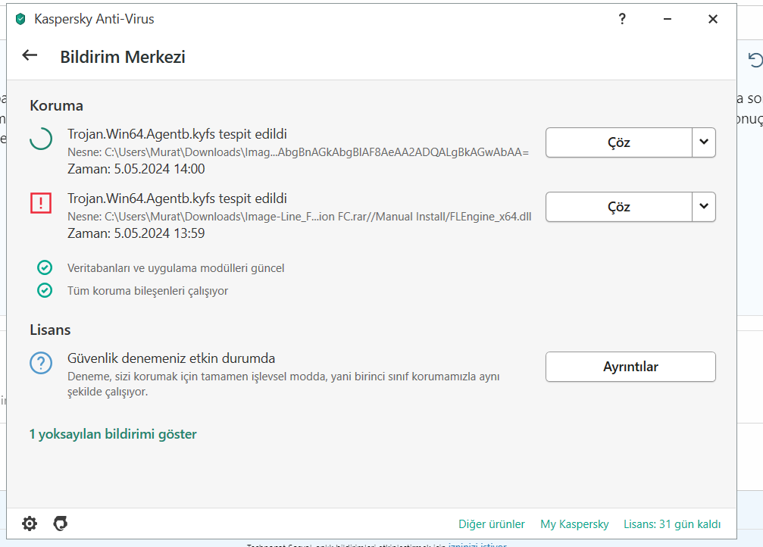Image resolution: width=763 pixels, height=547 pixels.
Task: Click the Koruma section heading
Action: point(56,105)
